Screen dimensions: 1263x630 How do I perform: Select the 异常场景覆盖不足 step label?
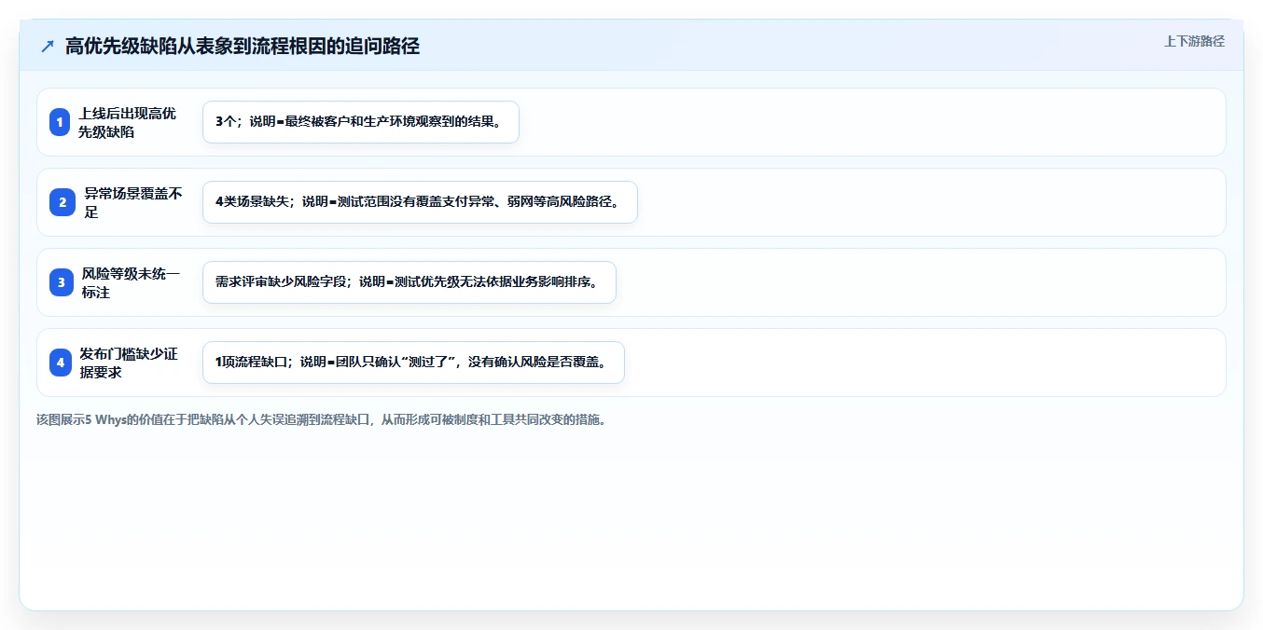133,202
